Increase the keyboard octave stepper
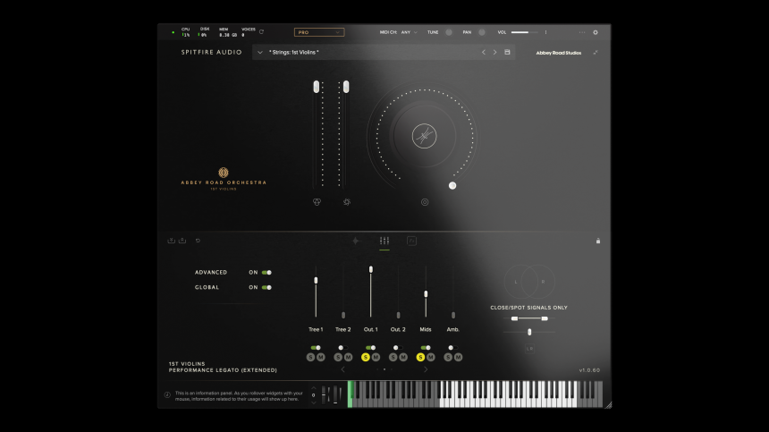Screen dimensions: 769x432 [x=313, y=388]
